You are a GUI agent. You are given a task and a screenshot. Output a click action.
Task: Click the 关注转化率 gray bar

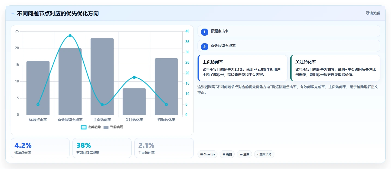pos(134,102)
